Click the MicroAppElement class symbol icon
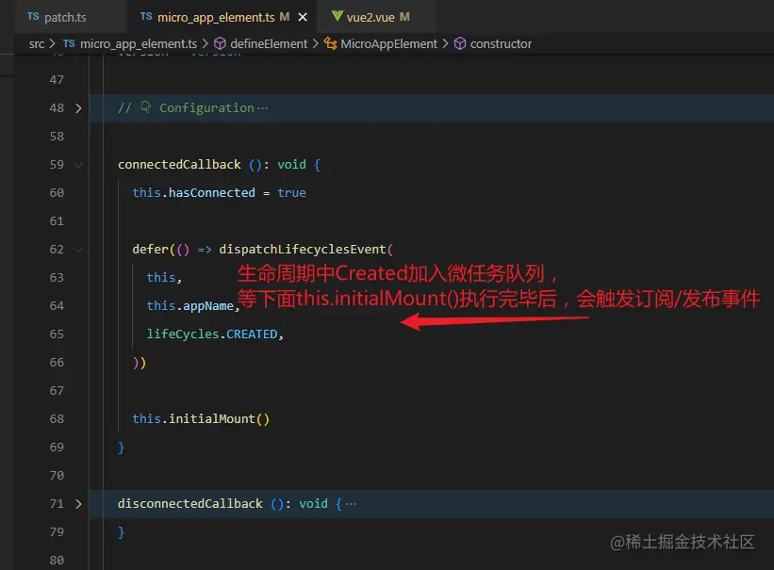The height and width of the screenshot is (570, 774). click(x=330, y=44)
